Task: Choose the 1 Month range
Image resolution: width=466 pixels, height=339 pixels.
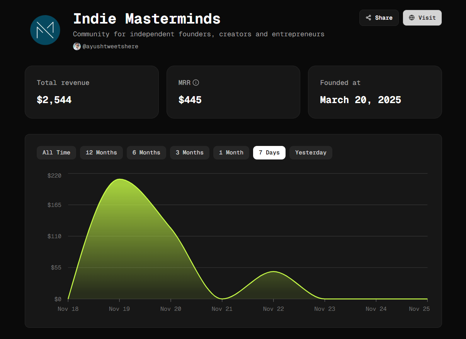Action: coord(231,153)
